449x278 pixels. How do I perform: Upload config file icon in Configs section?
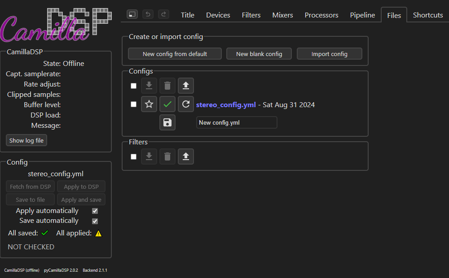[186, 86]
